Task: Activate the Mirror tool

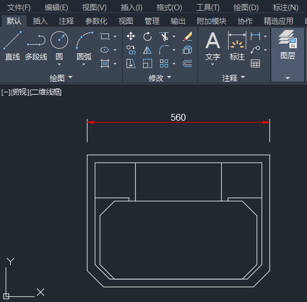Action: [x=147, y=50]
